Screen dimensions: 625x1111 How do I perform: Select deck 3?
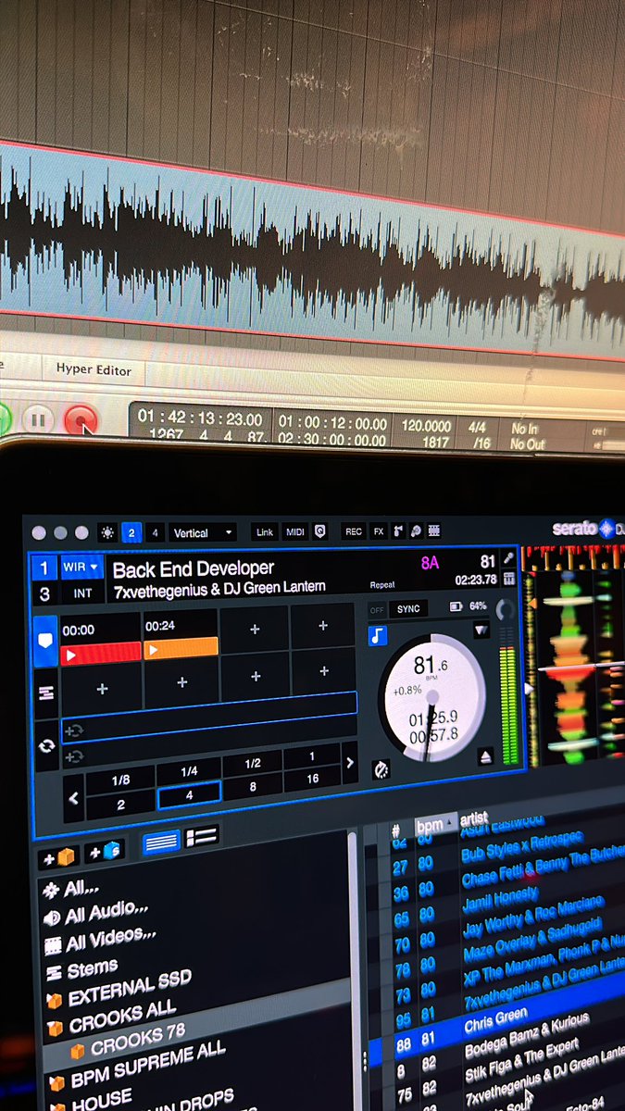tap(44, 593)
